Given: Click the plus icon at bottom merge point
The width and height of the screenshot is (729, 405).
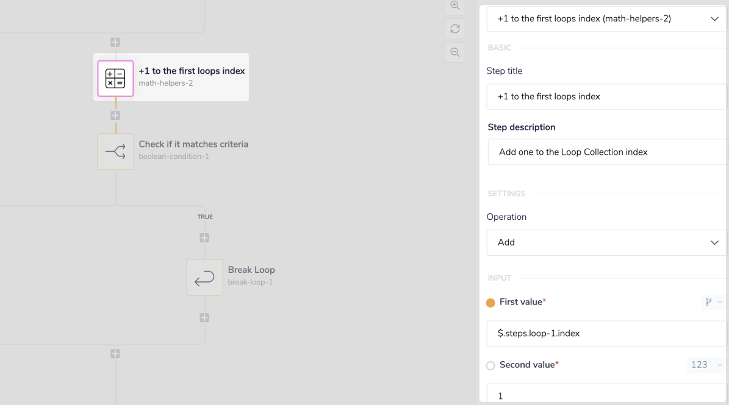Looking at the screenshot, I should (115, 354).
